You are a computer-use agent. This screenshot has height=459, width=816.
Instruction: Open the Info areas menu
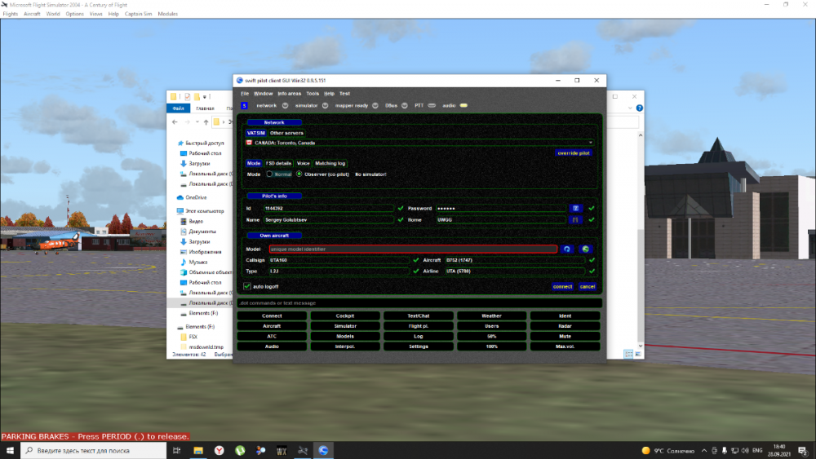tap(289, 94)
